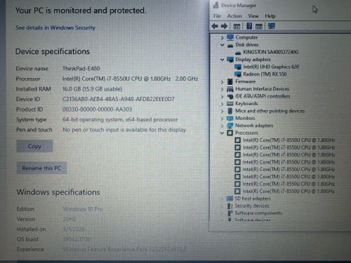The image size is (351, 263).
Task: Click the Device ID value text
Action: [119, 99]
